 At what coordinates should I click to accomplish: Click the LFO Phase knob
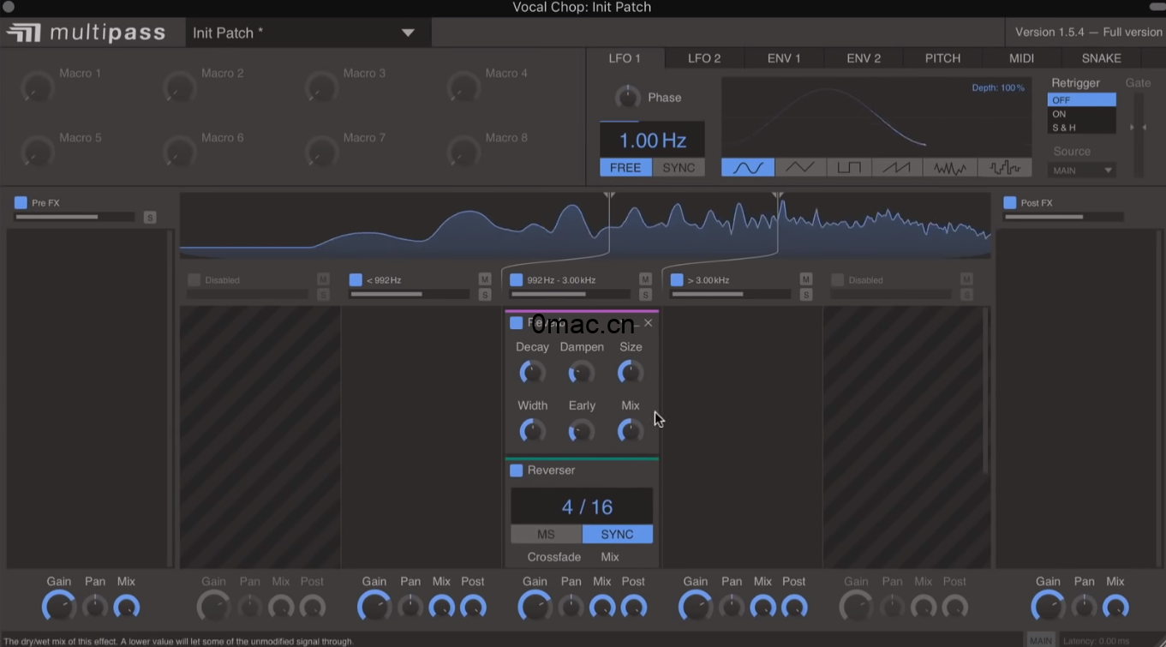[628, 97]
